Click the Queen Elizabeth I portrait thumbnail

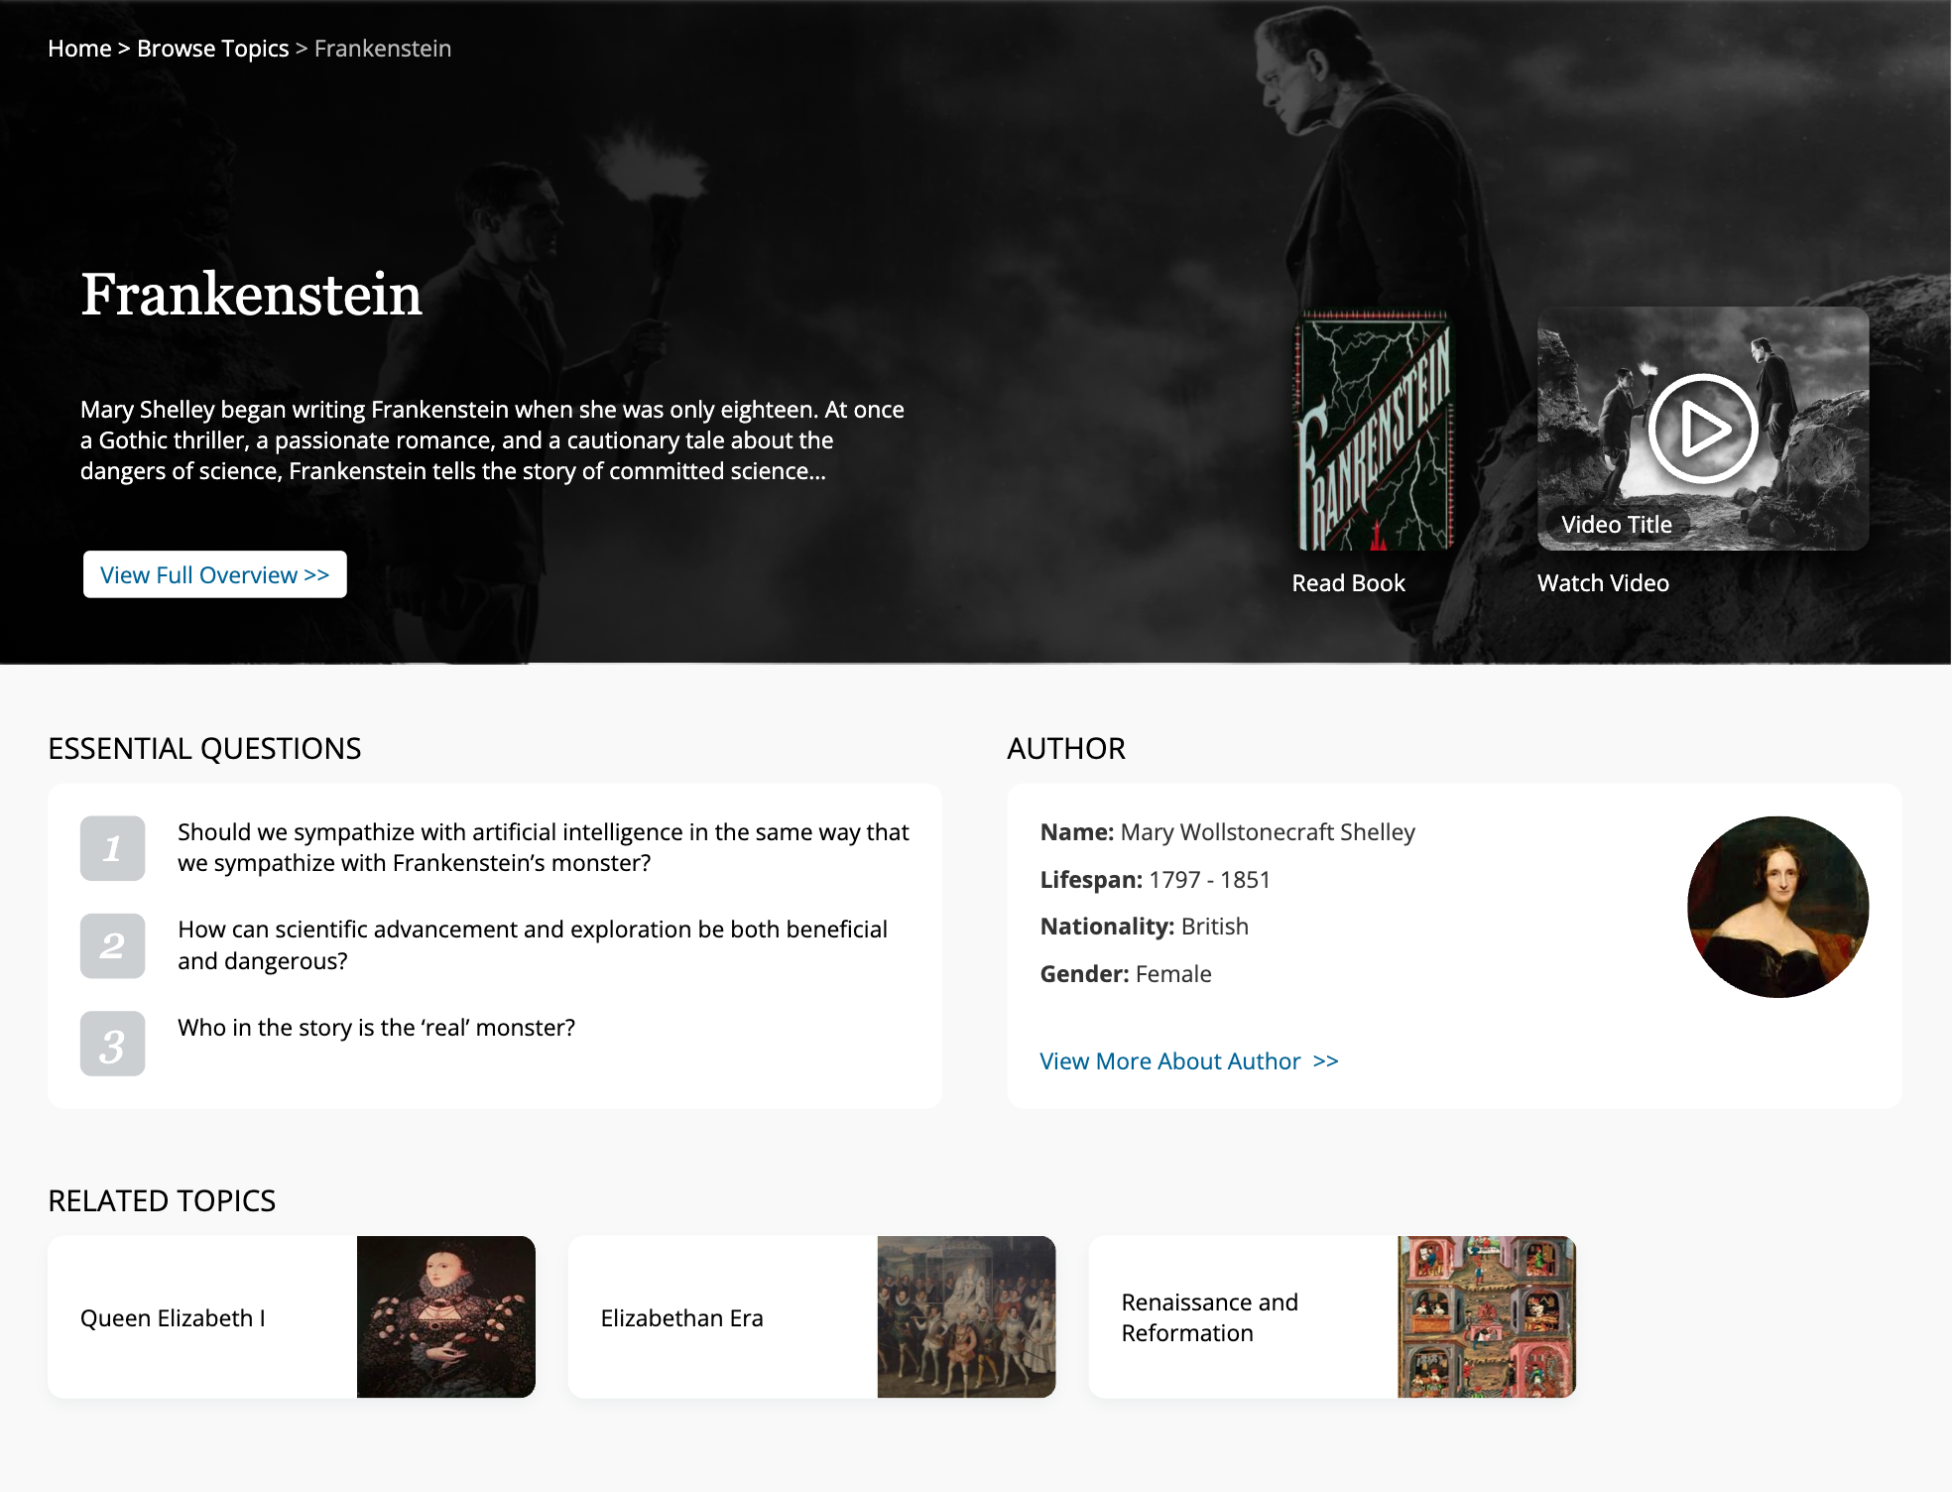[446, 1316]
